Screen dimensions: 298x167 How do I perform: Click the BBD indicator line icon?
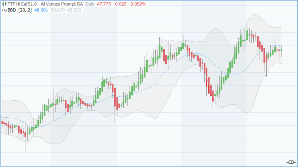coord(4,10)
